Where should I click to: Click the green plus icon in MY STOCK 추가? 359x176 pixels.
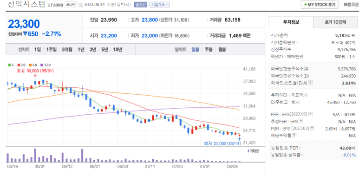pyautogui.click(x=306, y=5)
